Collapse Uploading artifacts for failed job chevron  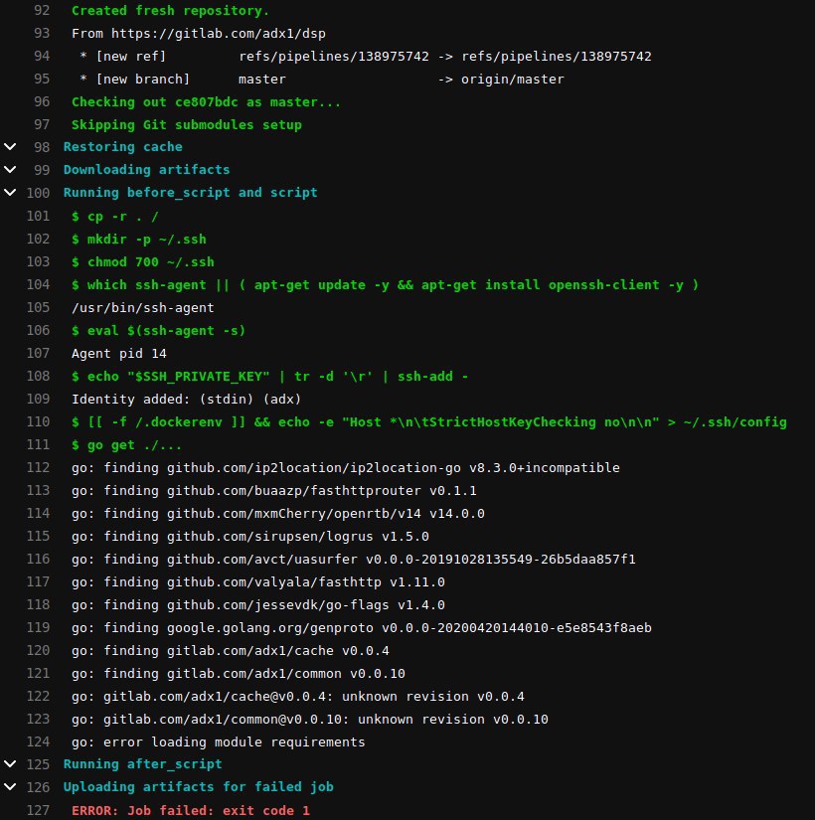coord(10,786)
